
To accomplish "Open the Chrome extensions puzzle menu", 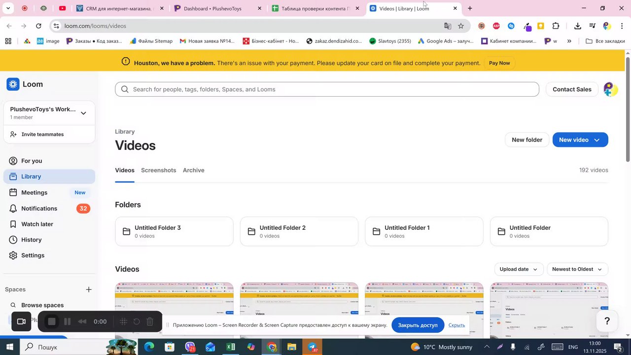I will coord(556,26).
